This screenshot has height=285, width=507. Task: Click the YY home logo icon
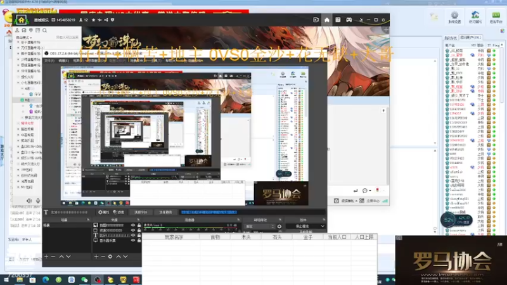coord(22,20)
